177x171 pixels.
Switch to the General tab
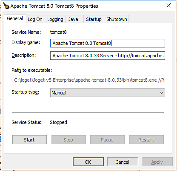15,18
